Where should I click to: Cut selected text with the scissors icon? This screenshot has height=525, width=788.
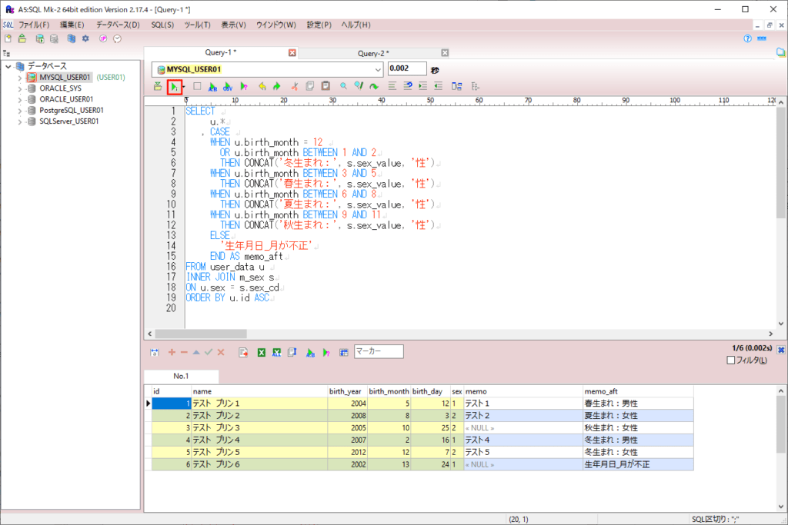coord(294,86)
